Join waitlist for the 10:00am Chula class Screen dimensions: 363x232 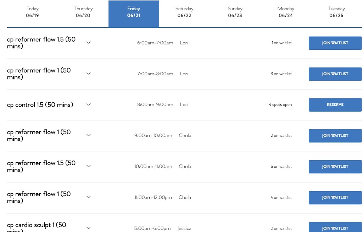[335, 167]
